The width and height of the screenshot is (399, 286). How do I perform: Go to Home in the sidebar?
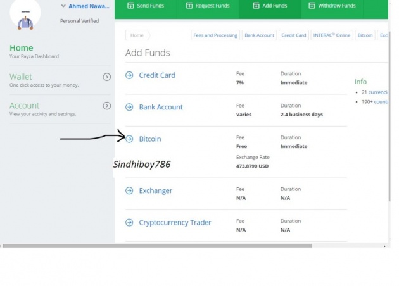(22, 48)
